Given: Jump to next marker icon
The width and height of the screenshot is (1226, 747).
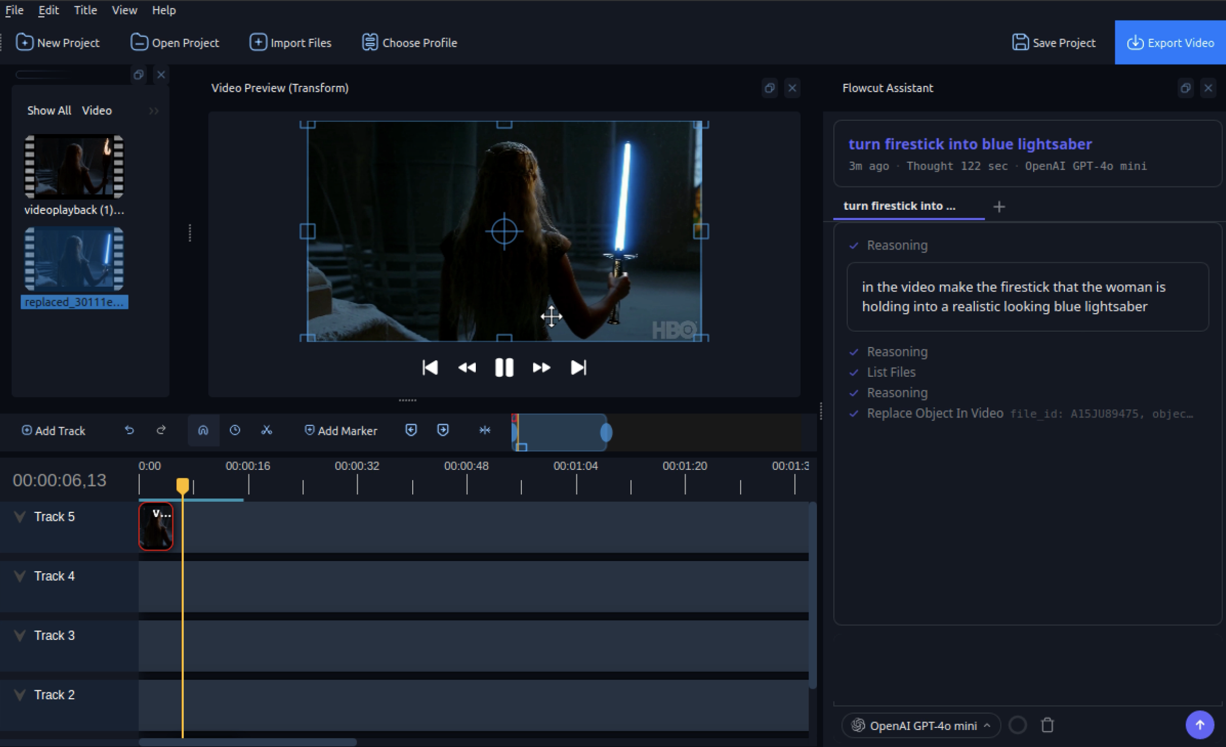Looking at the screenshot, I should coord(443,430).
